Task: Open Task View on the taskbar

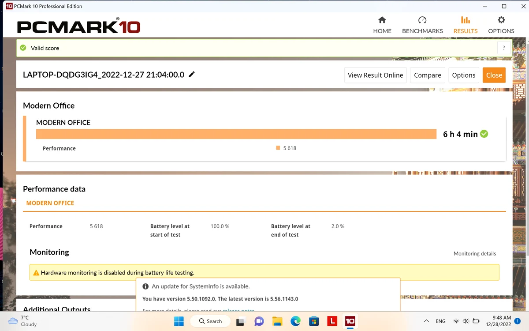Action: click(241, 321)
